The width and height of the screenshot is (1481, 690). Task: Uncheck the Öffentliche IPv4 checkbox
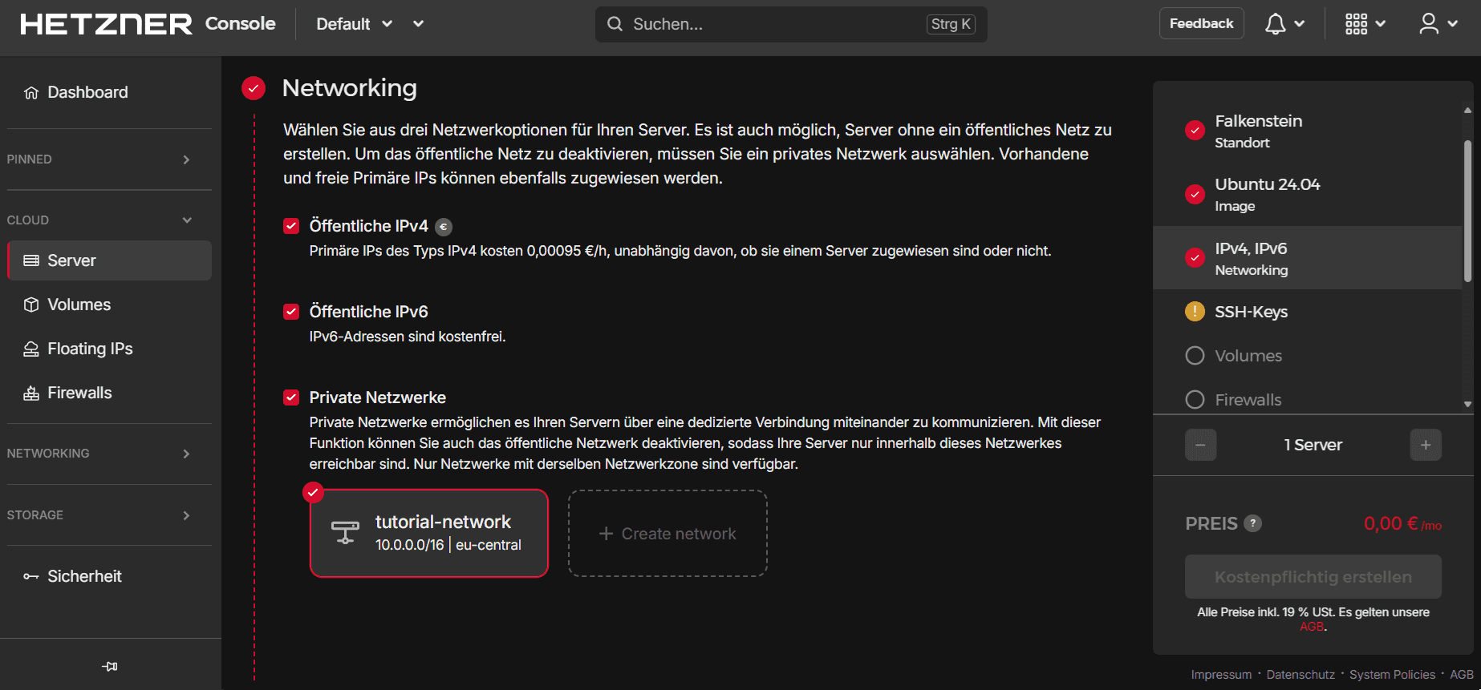[x=291, y=226]
